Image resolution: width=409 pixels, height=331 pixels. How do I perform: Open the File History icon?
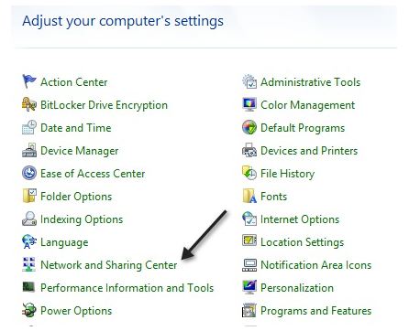[x=249, y=173]
